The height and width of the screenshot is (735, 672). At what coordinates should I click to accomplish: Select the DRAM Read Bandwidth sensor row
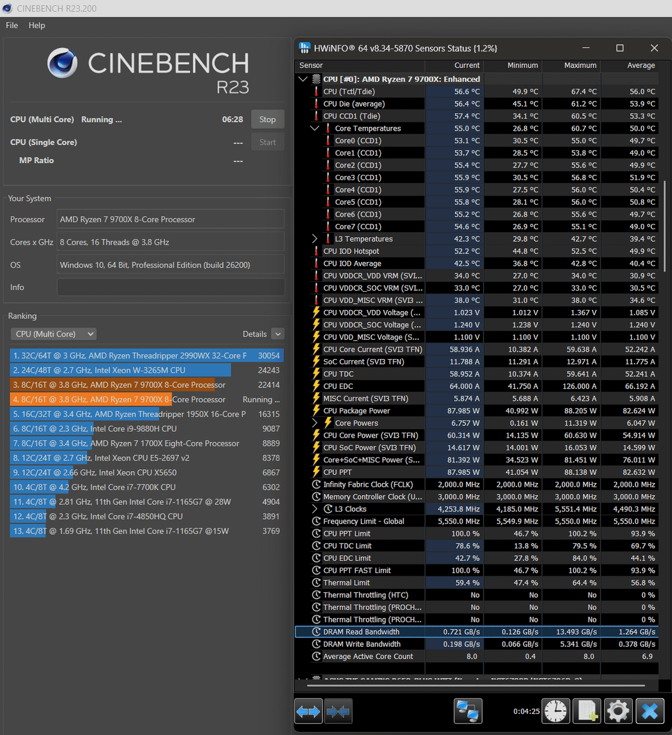point(361,632)
